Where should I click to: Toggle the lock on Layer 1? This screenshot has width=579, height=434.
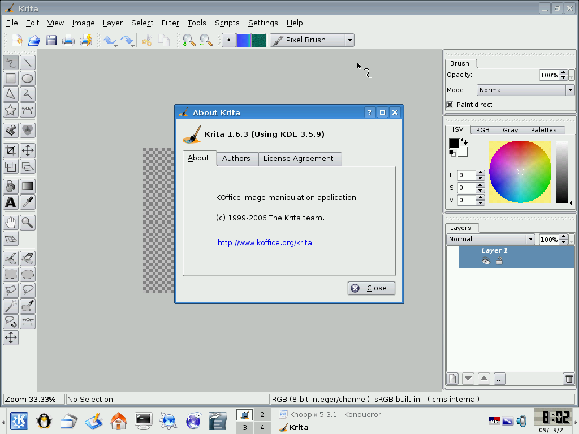(x=499, y=261)
